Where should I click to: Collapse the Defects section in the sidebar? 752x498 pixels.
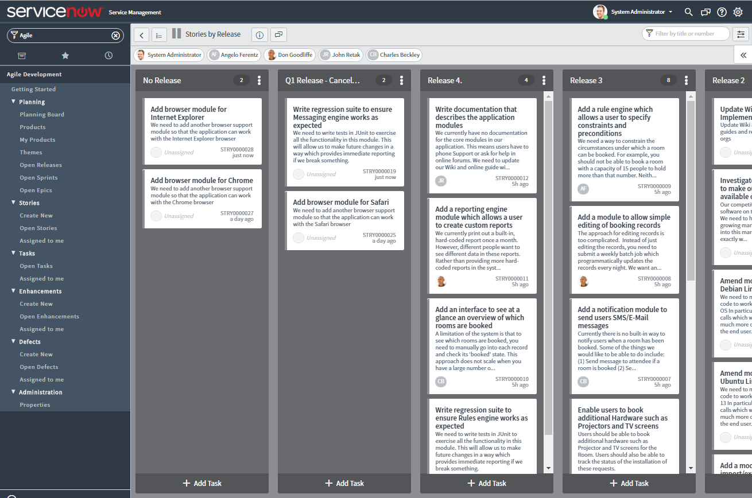(x=13, y=341)
